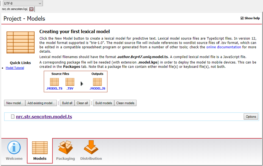Switch to the Distribution tab
The image size is (263, 166).
tap(91, 151)
